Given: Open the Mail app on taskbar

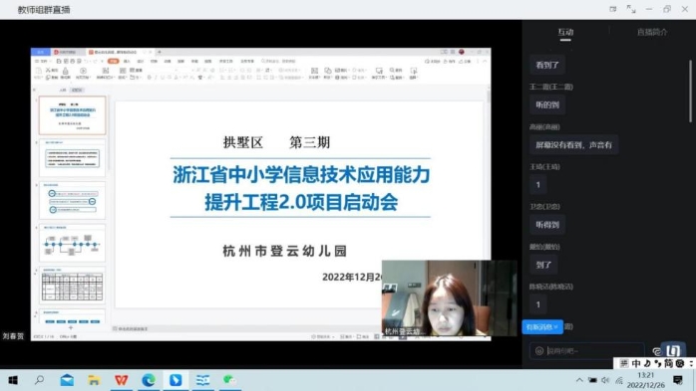Looking at the screenshot, I should [x=67, y=380].
